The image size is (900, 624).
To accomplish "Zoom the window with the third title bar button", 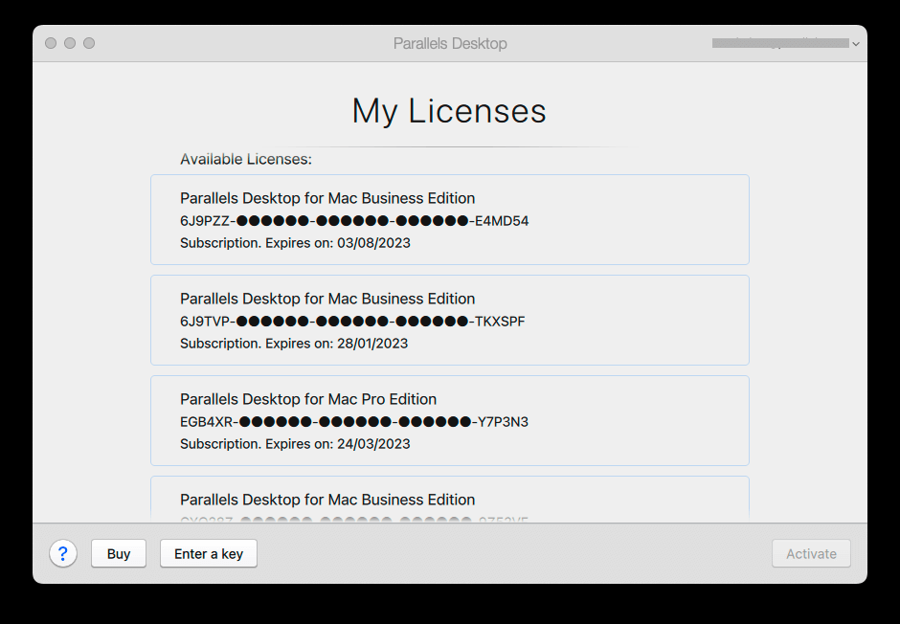I will click(x=89, y=43).
